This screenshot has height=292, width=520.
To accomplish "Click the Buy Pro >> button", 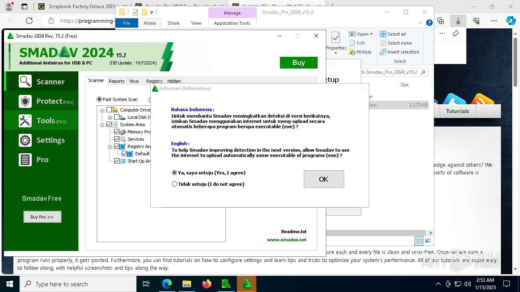I will [x=42, y=217].
